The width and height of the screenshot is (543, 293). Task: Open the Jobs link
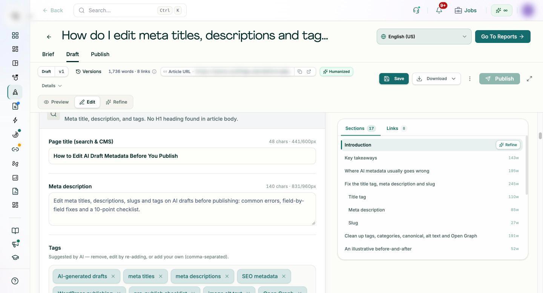click(466, 10)
